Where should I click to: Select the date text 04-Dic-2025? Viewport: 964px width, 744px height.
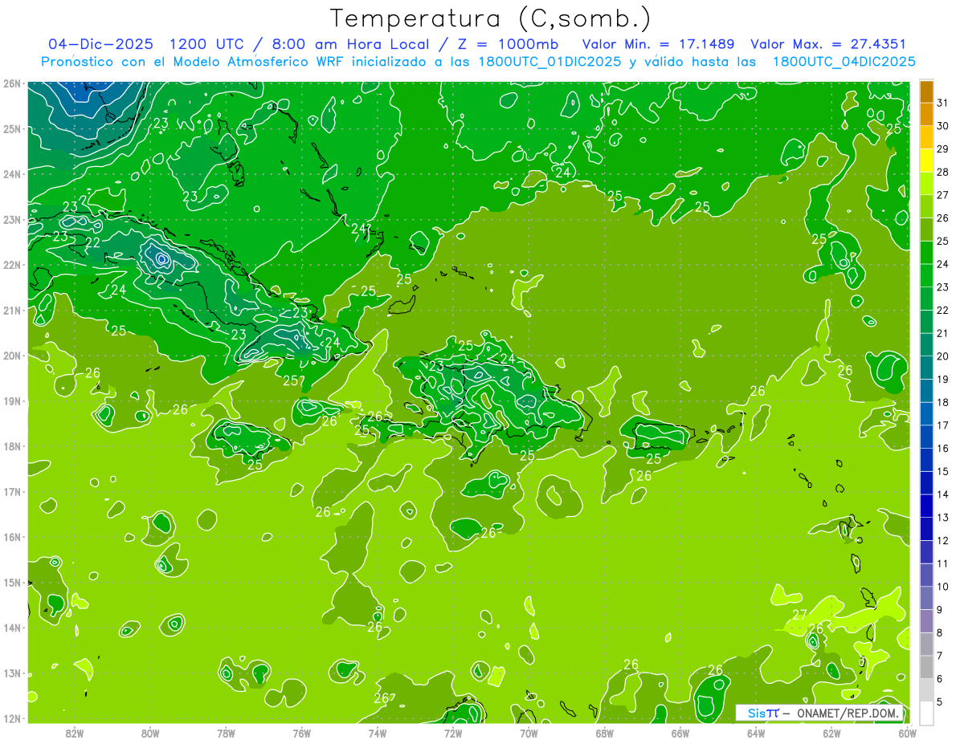[101, 44]
